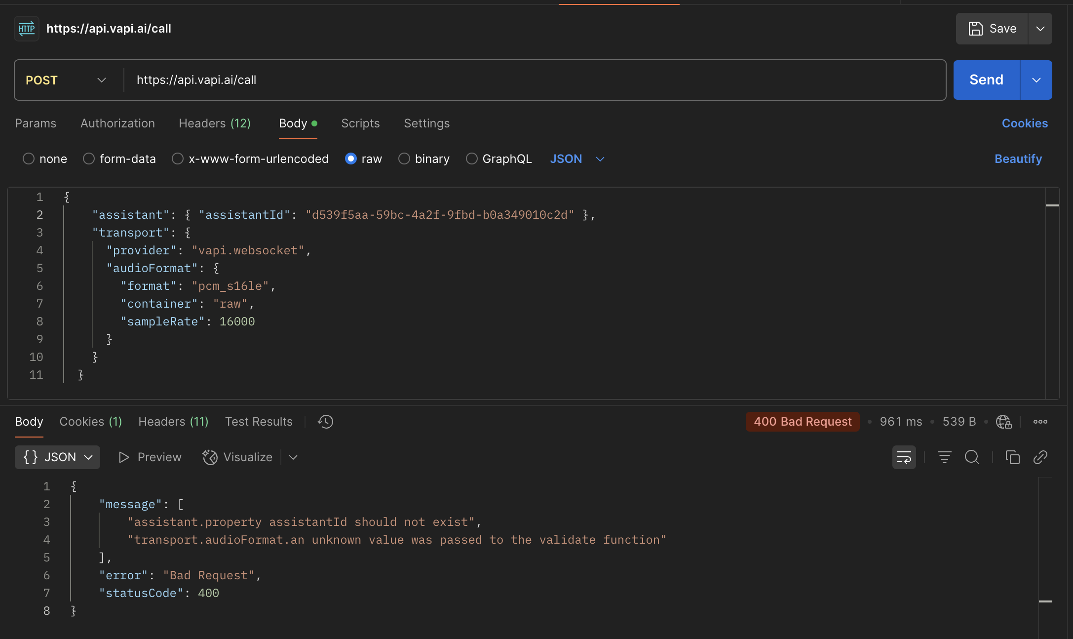
Task: Click inside the request URL field
Action: pos(345,80)
